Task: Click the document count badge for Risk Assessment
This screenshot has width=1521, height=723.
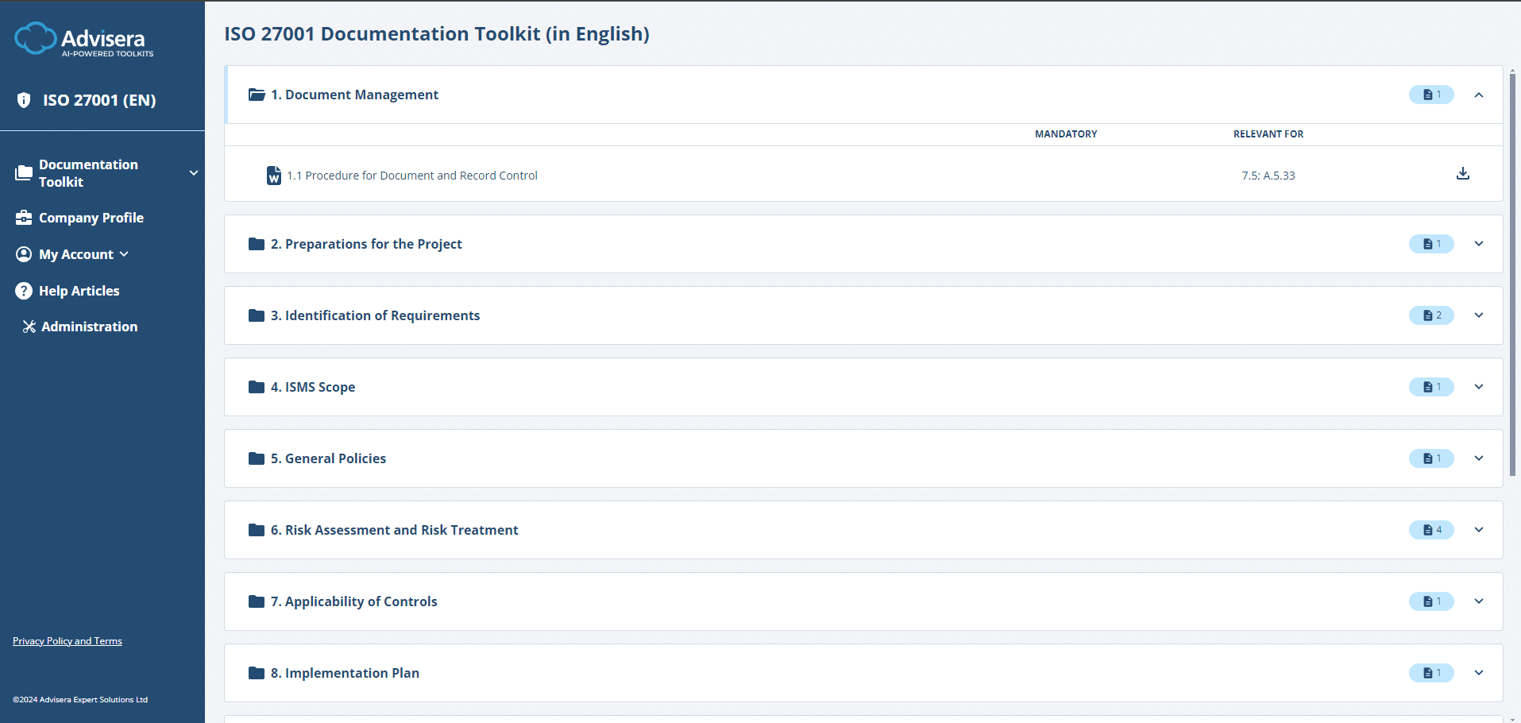Action: coord(1431,530)
